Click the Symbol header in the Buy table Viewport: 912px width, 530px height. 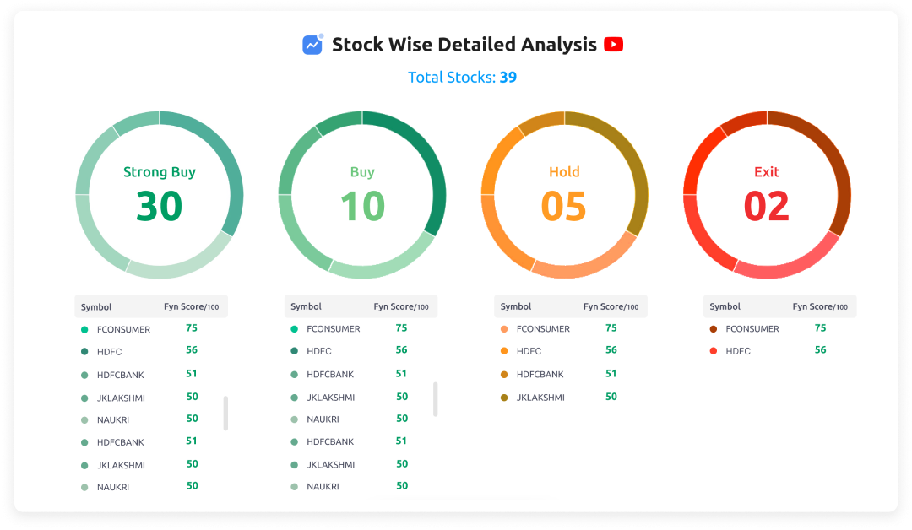[306, 306]
